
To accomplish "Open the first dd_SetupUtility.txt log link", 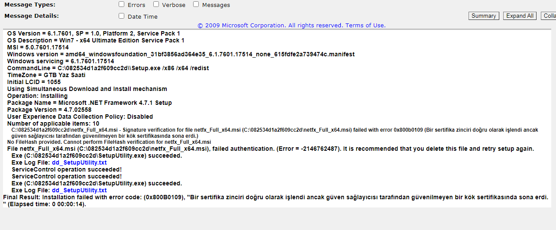I will tap(79, 162).
